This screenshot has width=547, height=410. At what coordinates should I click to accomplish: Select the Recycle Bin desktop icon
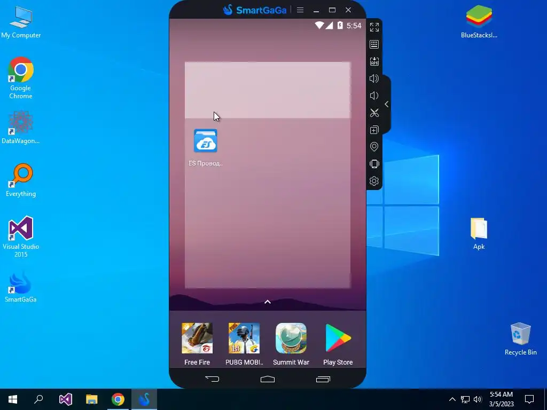pyautogui.click(x=520, y=339)
